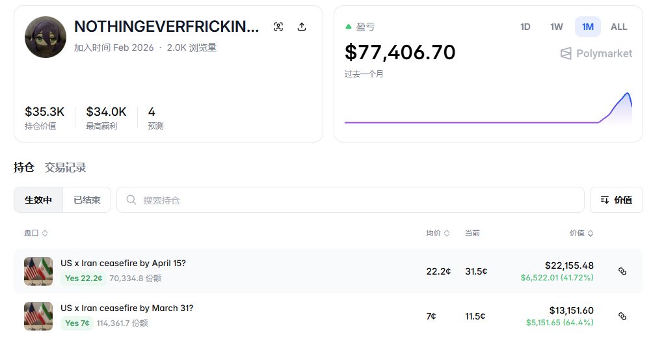Select the 1D profit range

525,27
